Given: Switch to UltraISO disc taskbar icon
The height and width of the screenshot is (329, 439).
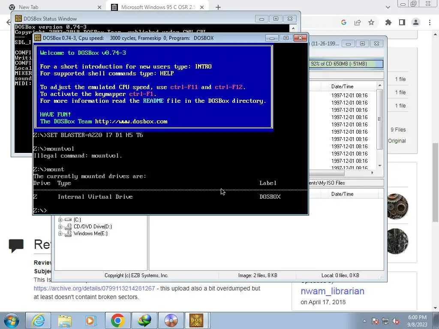Looking at the screenshot, I should pos(171,320).
